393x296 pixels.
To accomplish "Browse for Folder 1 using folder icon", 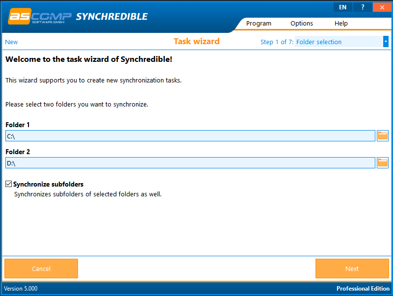I will (383, 135).
